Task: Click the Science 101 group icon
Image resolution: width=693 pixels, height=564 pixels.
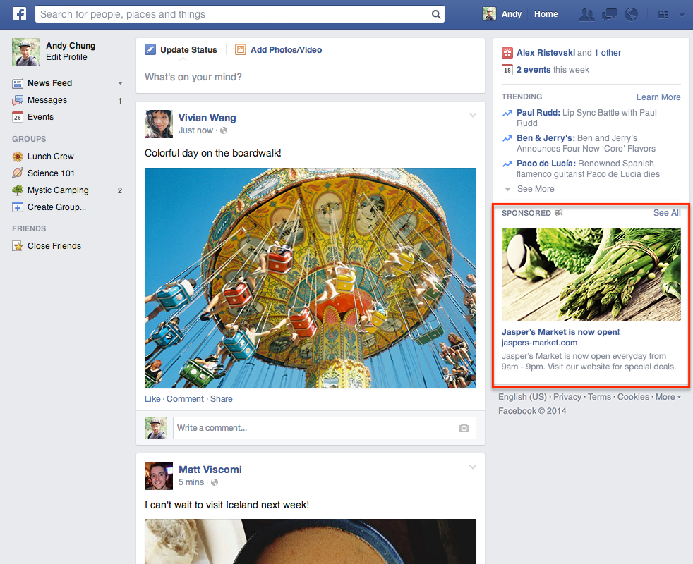Action: (18, 173)
